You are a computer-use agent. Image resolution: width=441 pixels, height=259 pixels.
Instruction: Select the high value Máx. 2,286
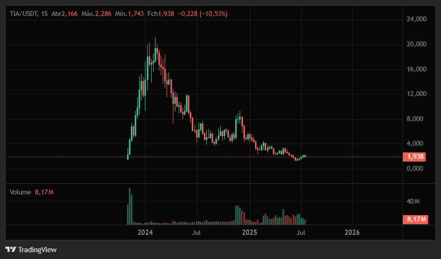[97, 14]
